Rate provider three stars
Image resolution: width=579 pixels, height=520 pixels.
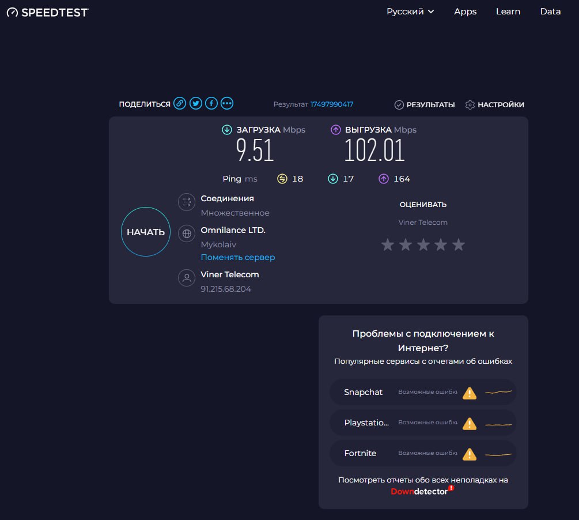coord(423,244)
